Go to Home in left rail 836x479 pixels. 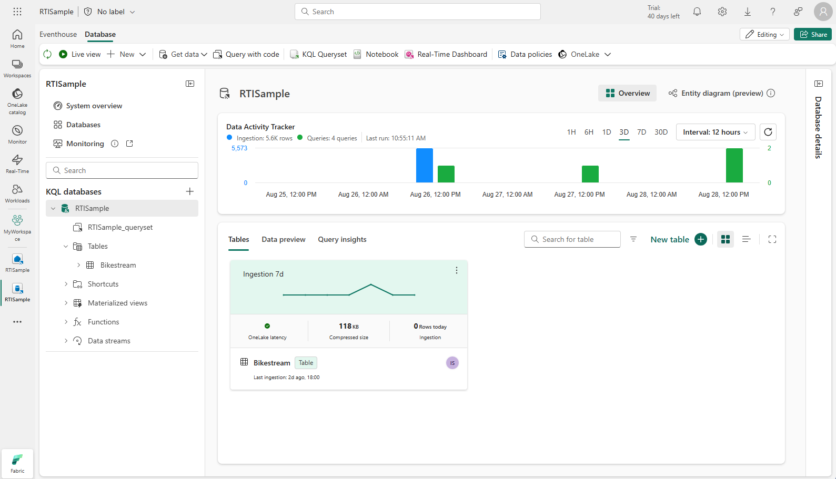click(17, 38)
